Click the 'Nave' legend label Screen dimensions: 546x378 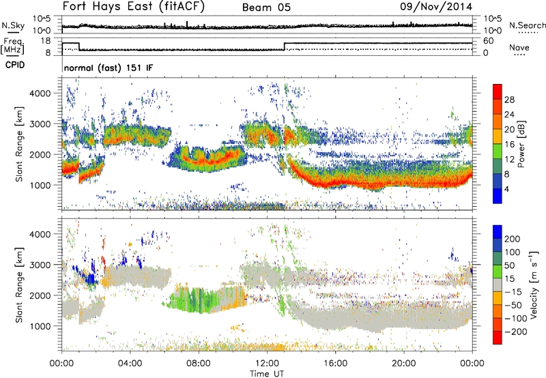[x=519, y=47]
